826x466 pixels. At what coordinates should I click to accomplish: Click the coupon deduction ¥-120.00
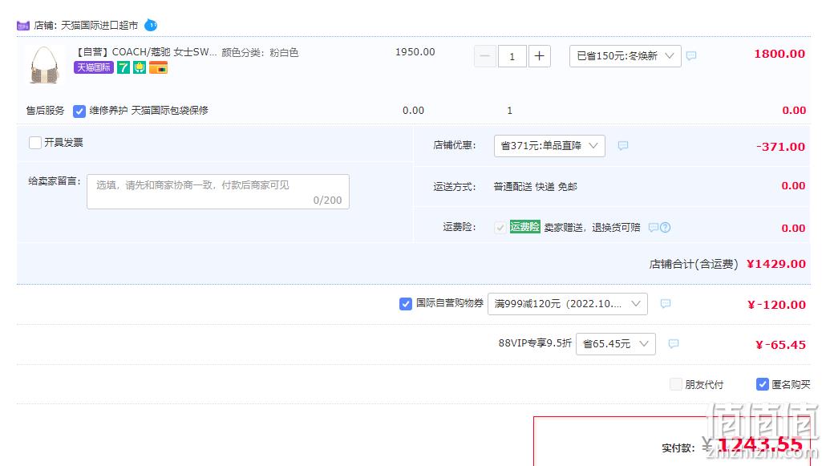click(776, 305)
